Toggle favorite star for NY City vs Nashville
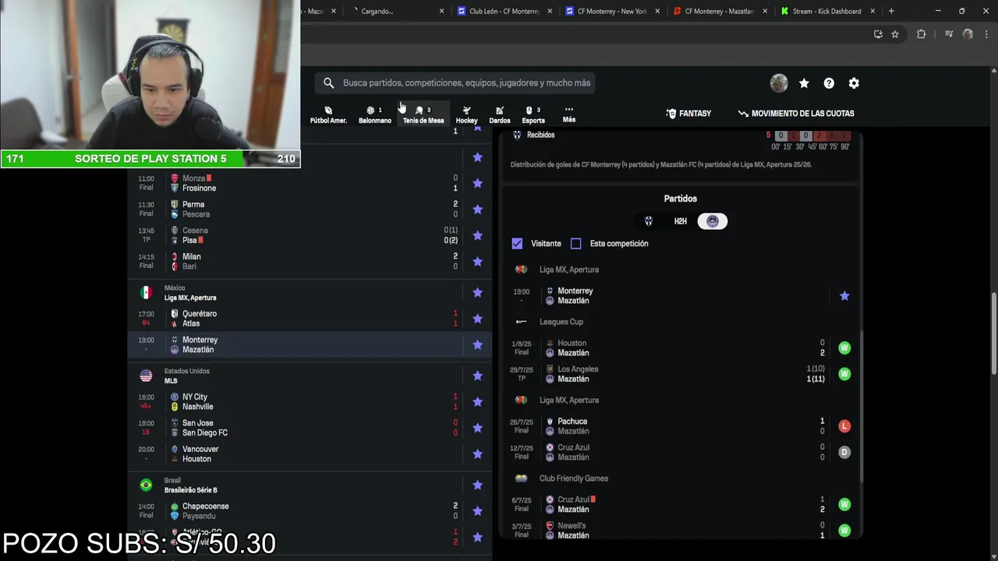Image resolution: width=998 pixels, height=561 pixels. pos(477,402)
